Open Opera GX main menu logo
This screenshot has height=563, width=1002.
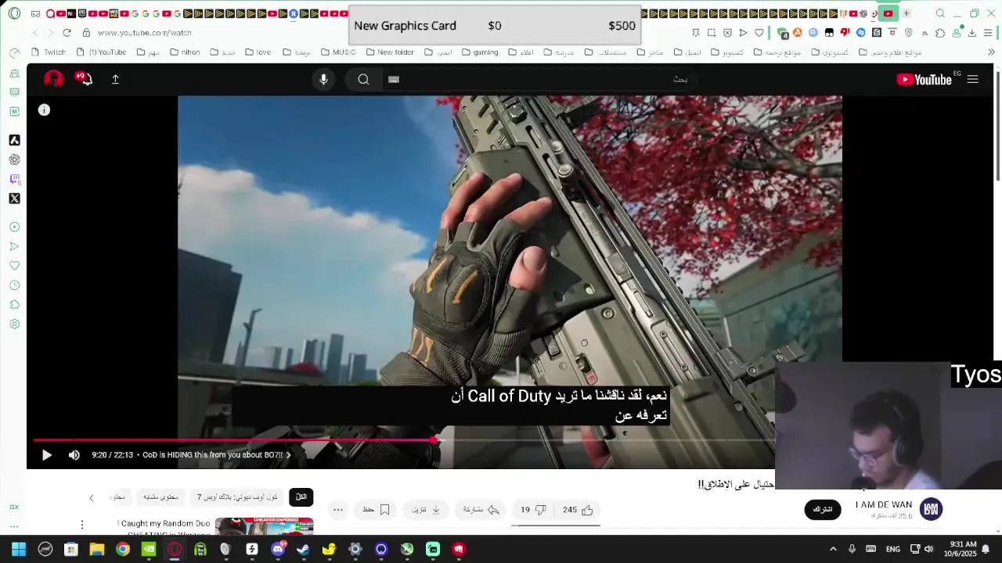pos(14,13)
